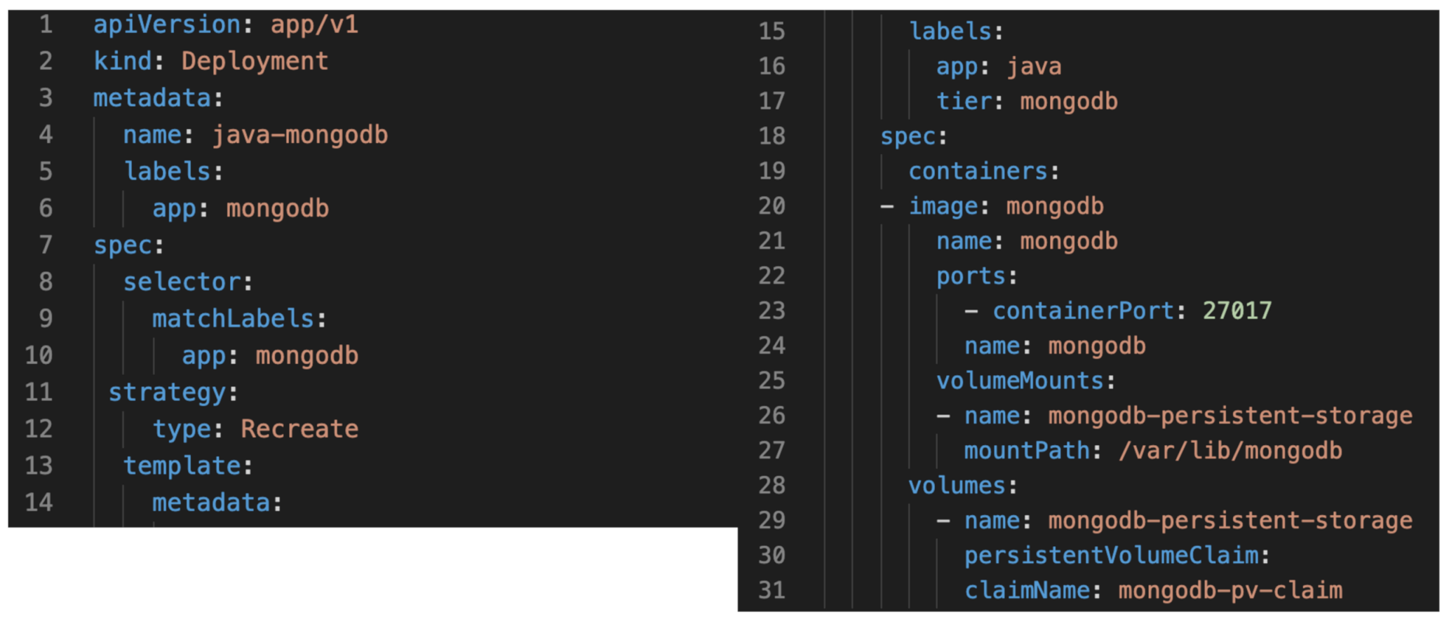
Task: Click the 'containers' key on line 19
Action: (978, 171)
